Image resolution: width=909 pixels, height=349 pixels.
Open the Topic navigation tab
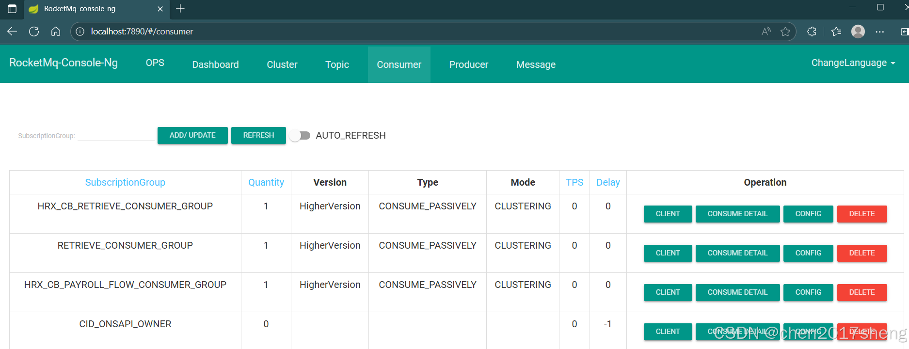coord(337,64)
